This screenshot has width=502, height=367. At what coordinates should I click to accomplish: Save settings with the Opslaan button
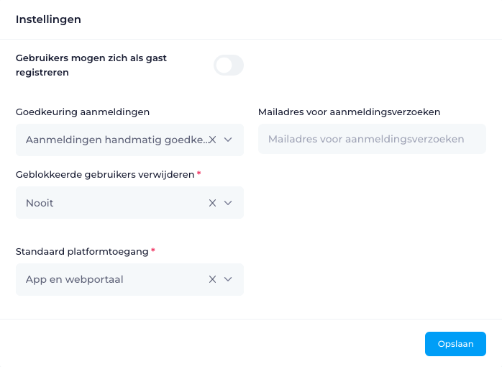pyautogui.click(x=455, y=344)
